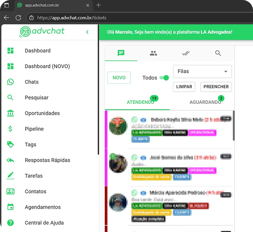The height and width of the screenshot is (232, 253).
Task: Open the Filas dropdown
Action: 202,72
